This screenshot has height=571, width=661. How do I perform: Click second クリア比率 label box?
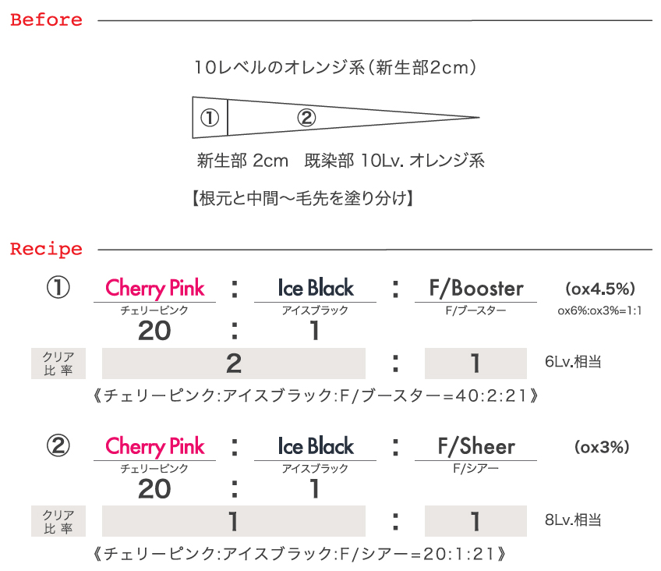point(58,521)
